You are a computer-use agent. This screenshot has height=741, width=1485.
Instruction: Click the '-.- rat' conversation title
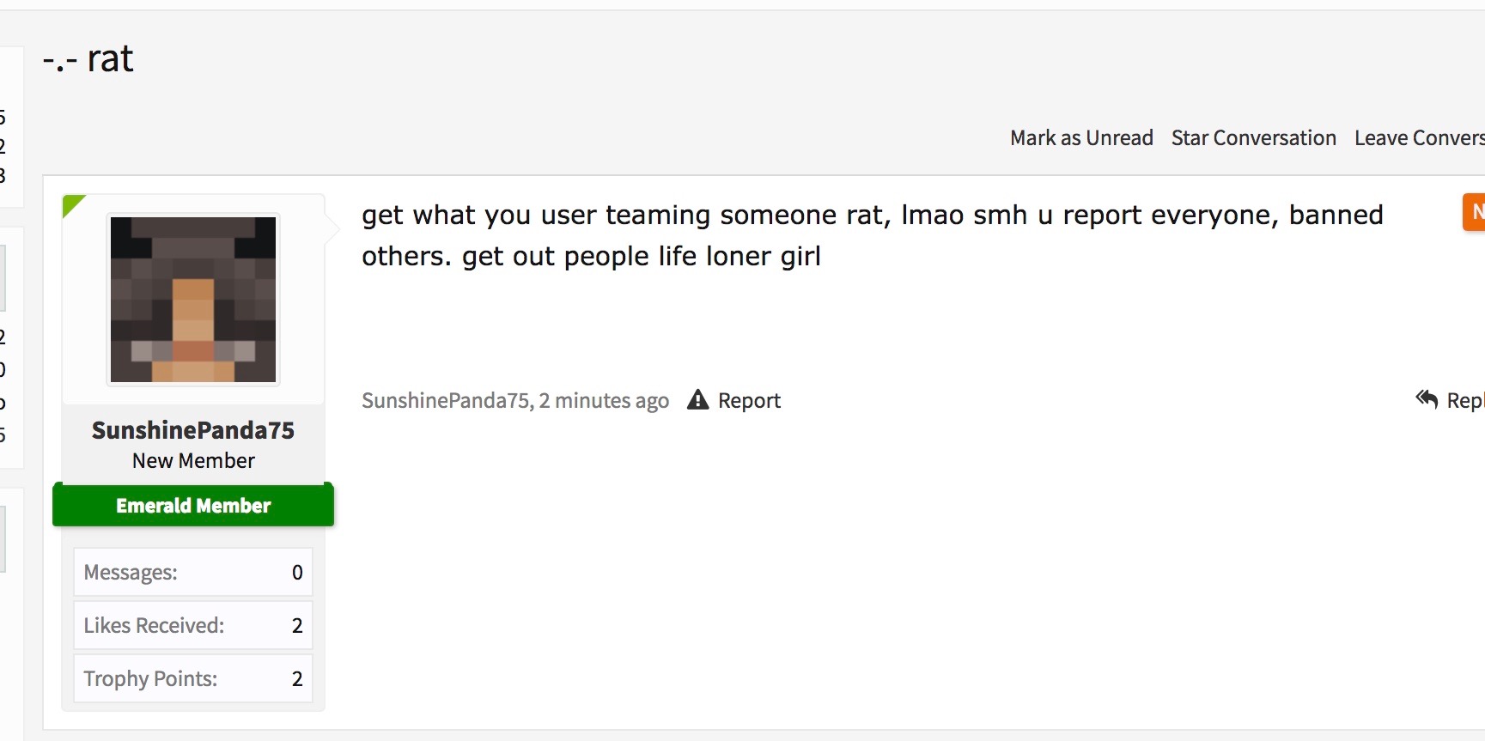[88, 59]
